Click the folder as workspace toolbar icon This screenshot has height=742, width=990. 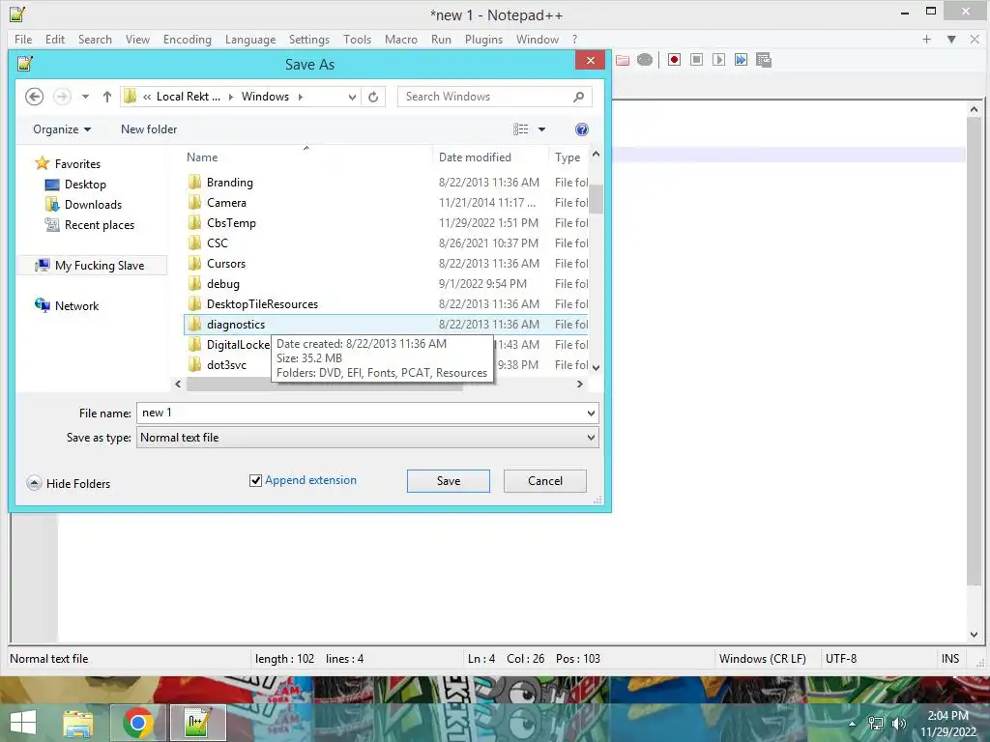coord(623,60)
